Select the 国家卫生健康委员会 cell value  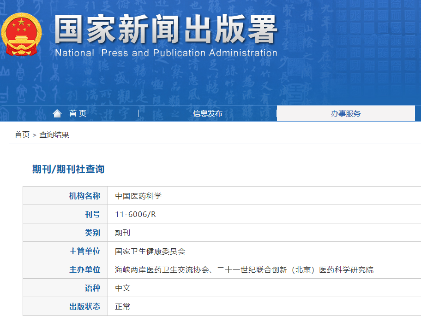(150, 251)
